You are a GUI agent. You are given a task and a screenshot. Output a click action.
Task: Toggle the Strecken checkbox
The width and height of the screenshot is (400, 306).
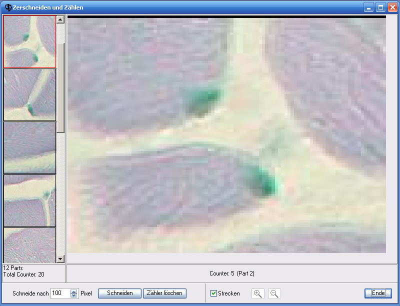tap(214, 293)
